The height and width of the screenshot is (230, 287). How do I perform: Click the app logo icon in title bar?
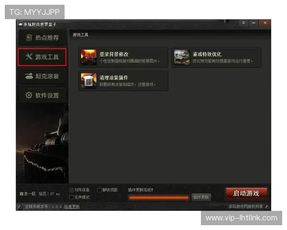tap(20, 24)
